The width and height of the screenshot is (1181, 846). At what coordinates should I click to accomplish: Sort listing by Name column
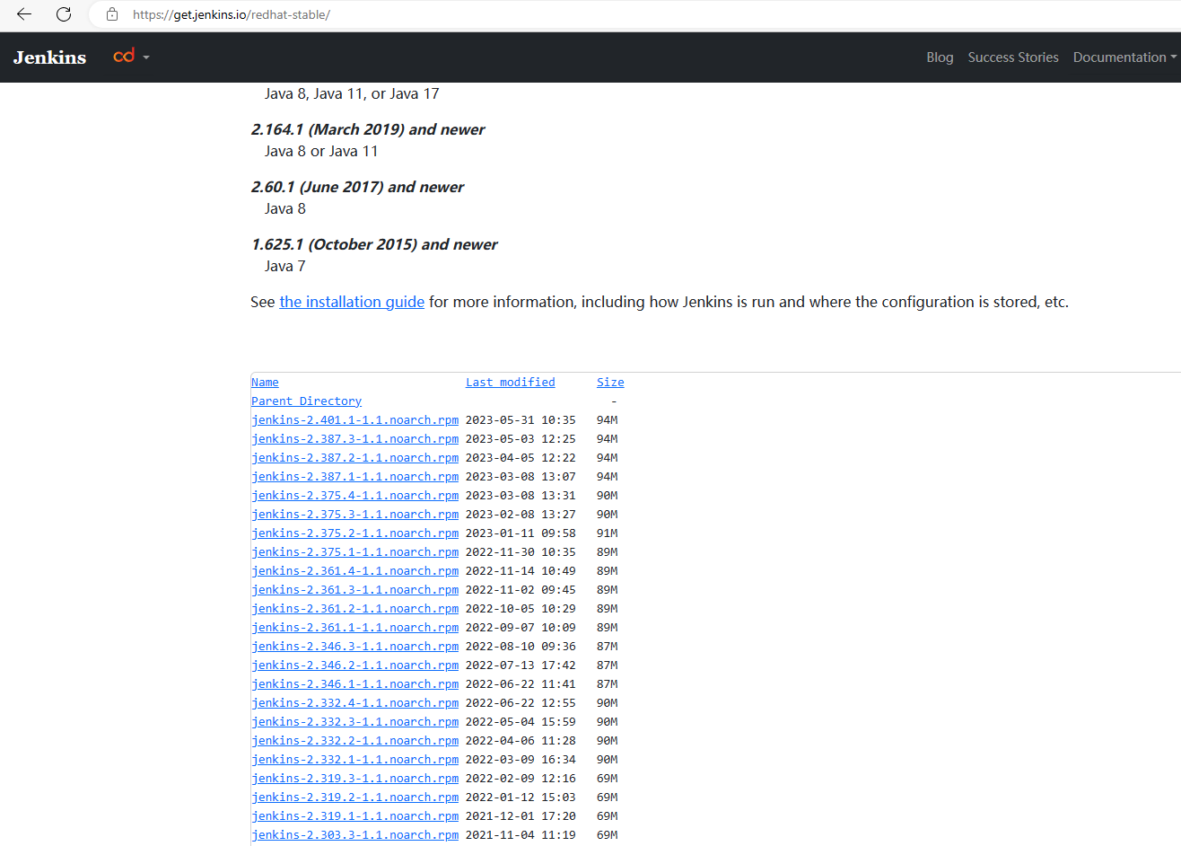pos(265,383)
